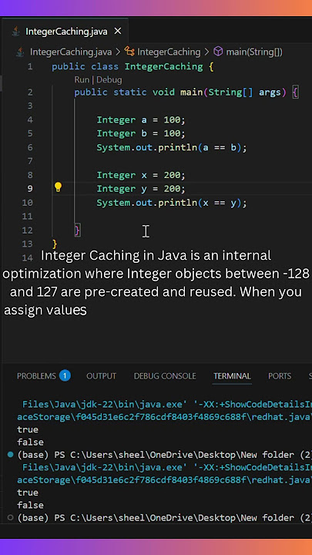Image resolution: width=312 pixels, height=555 pixels.
Task: Click the Debug code lens link above main
Action: point(109,80)
